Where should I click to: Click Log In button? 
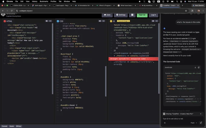point(154,15)
